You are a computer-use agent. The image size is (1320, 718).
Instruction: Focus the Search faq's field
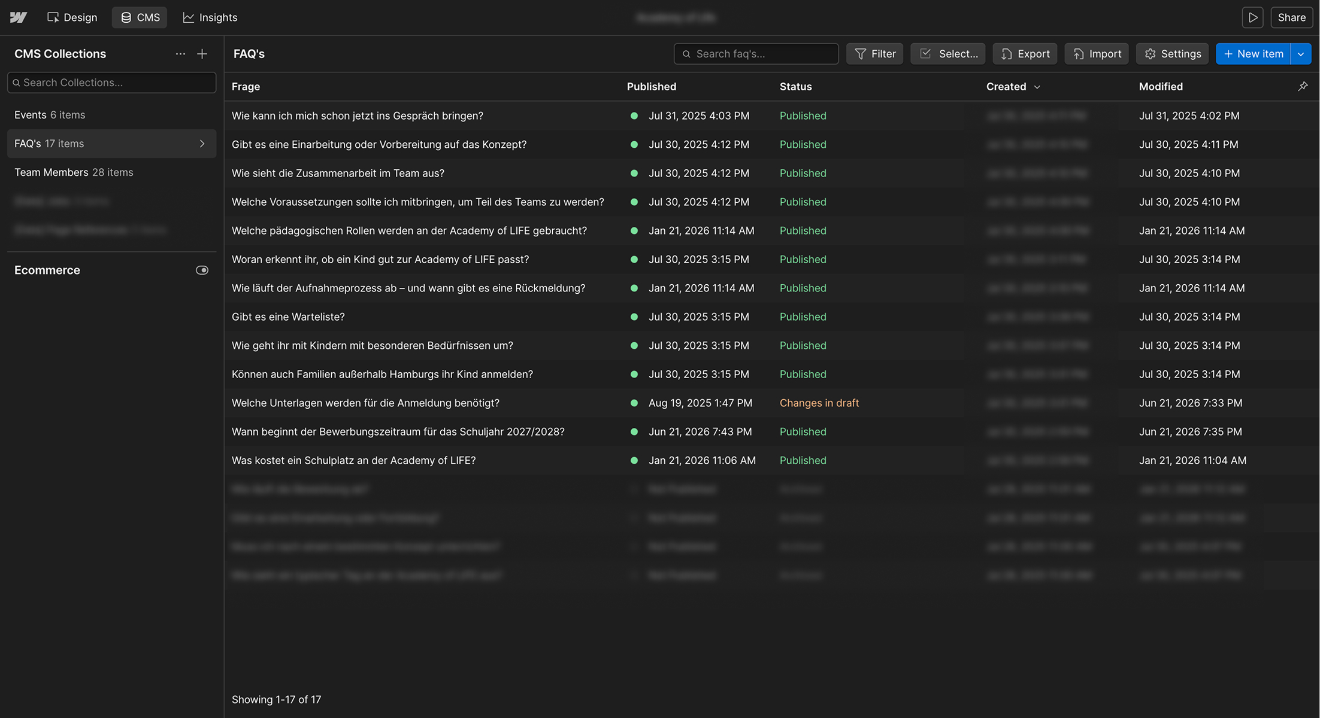click(x=756, y=54)
